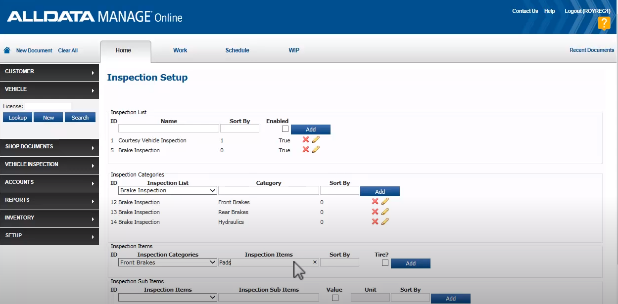
Task: Click Sort By field in Inspection Items
Action: tap(339, 262)
